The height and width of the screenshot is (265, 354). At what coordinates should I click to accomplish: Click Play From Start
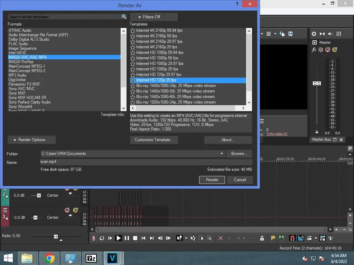point(110,238)
